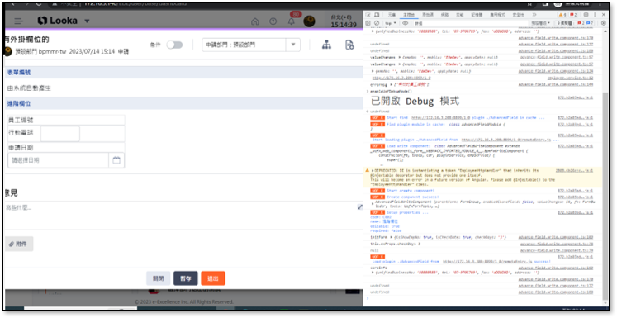Create live expression with the eye icon
The height and width of the screenshot is (318, 617).
tap(405, 23)
